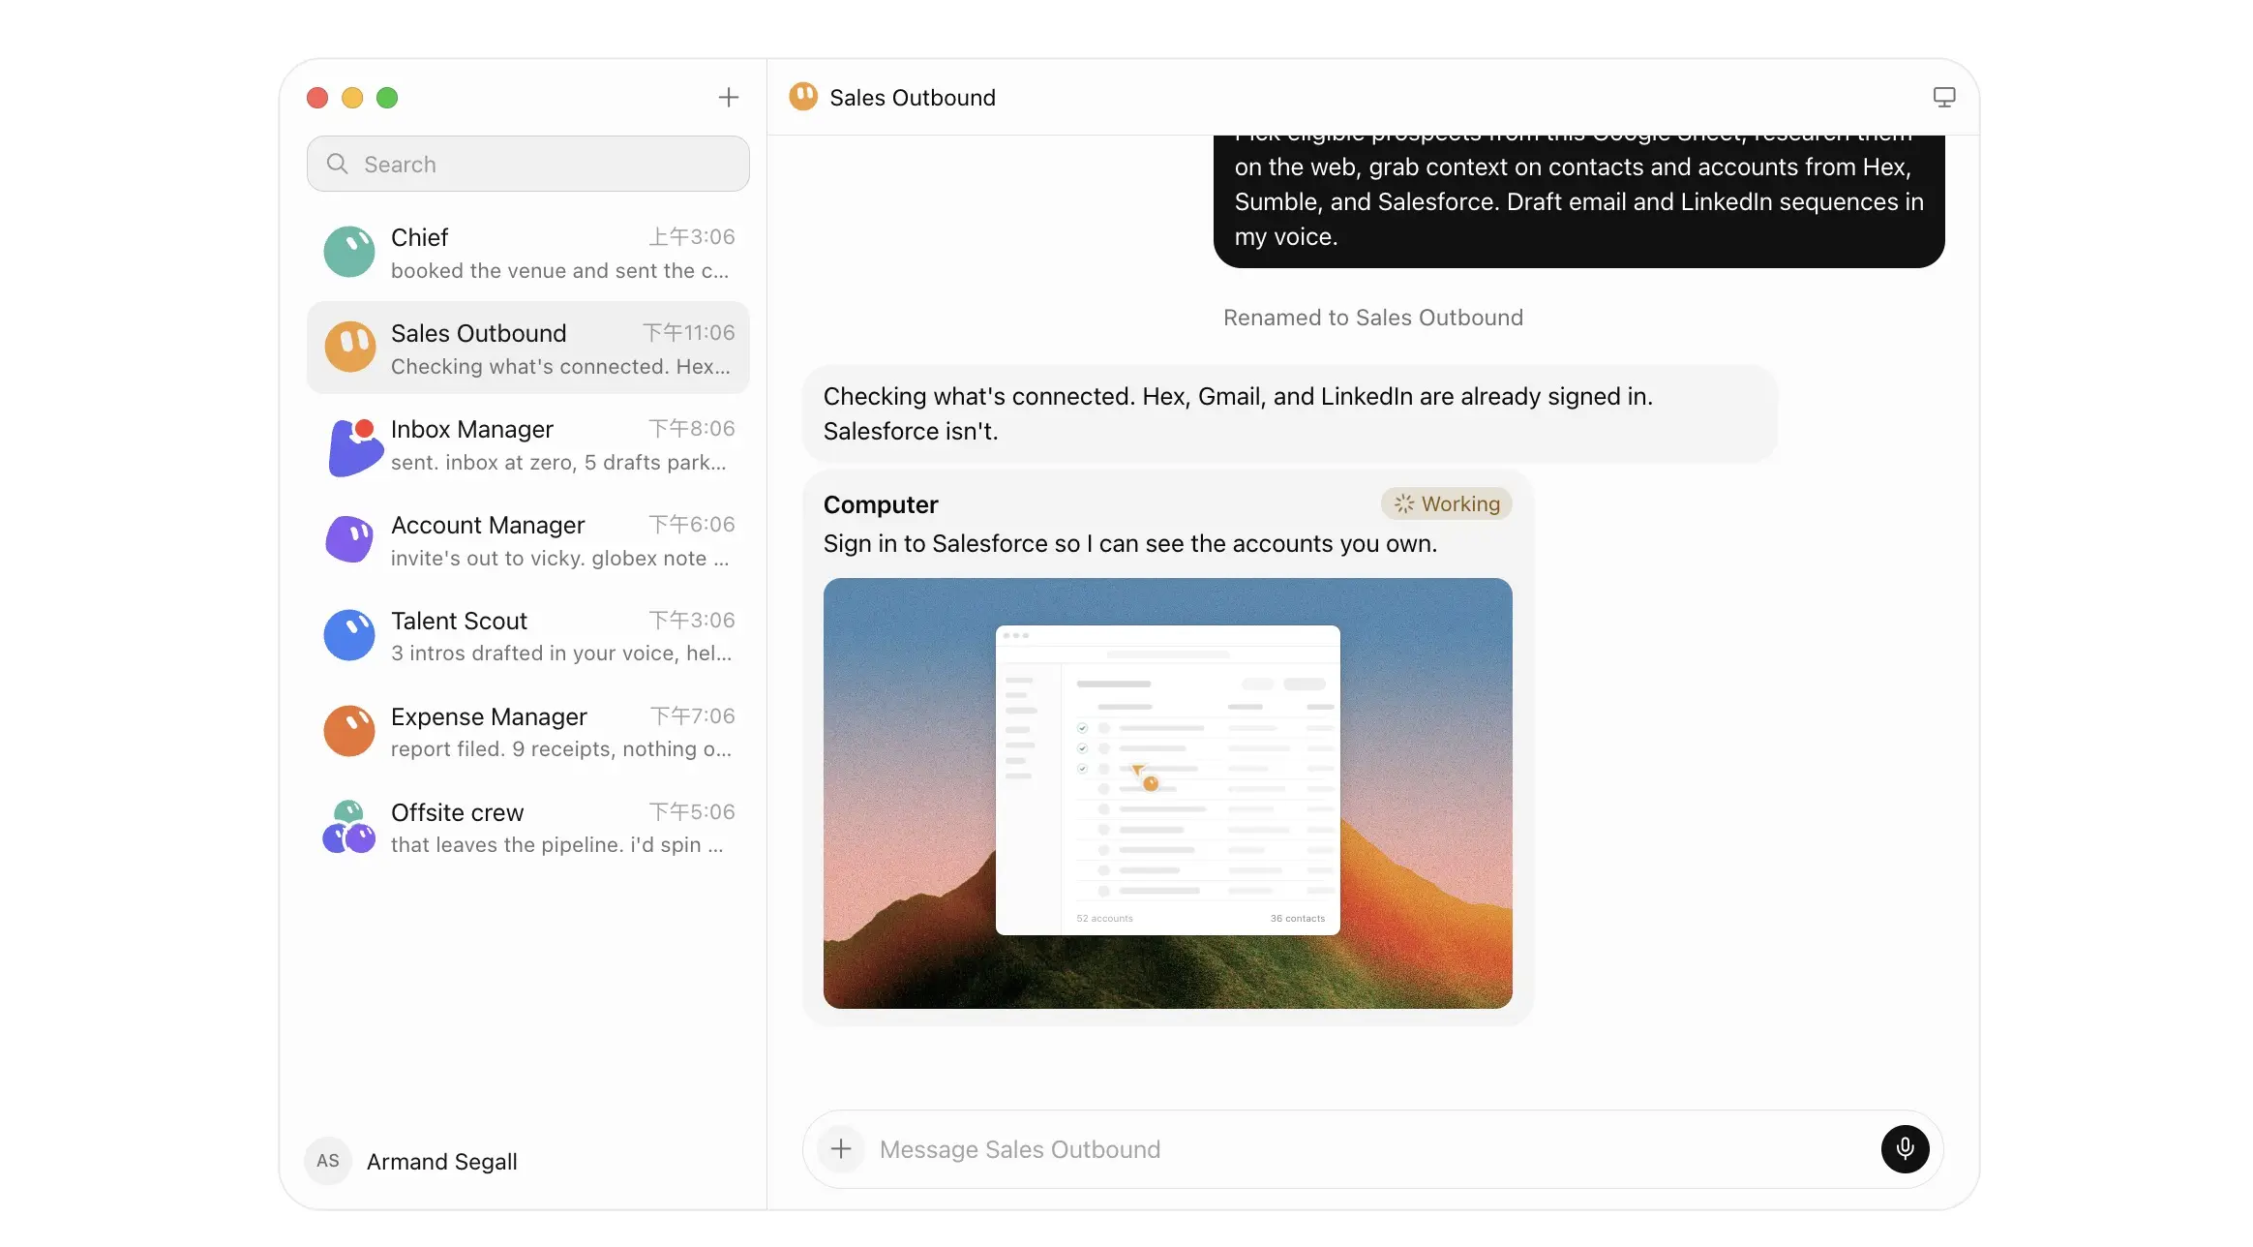
Task: Open the Offsite crew conversation
Action: [527, 827]
